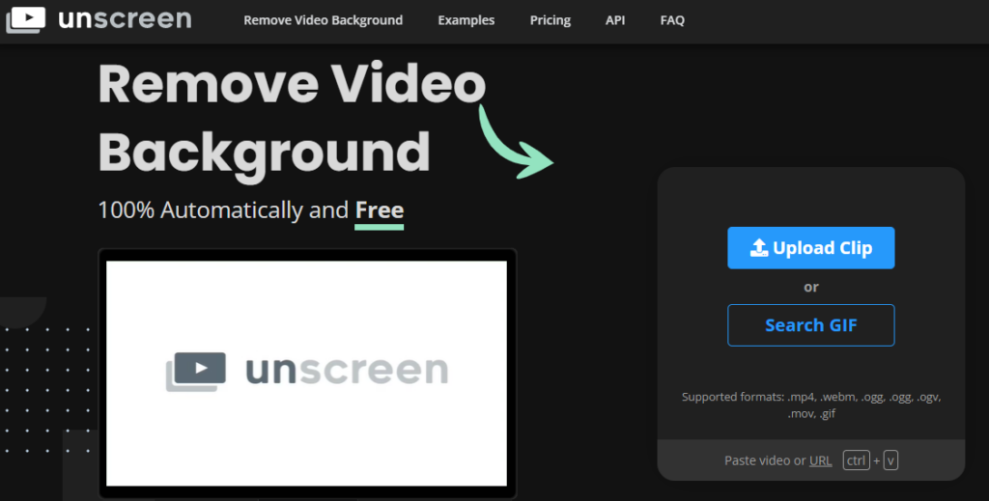Click the Search GIF button

[x=811, y=325]
